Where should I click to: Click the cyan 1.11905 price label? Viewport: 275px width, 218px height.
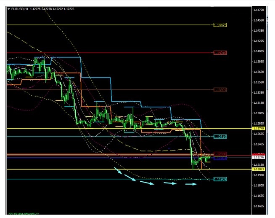[220, 179]
